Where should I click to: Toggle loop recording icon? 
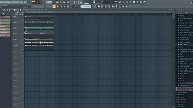pyautogui.click(x=68, y=2)
